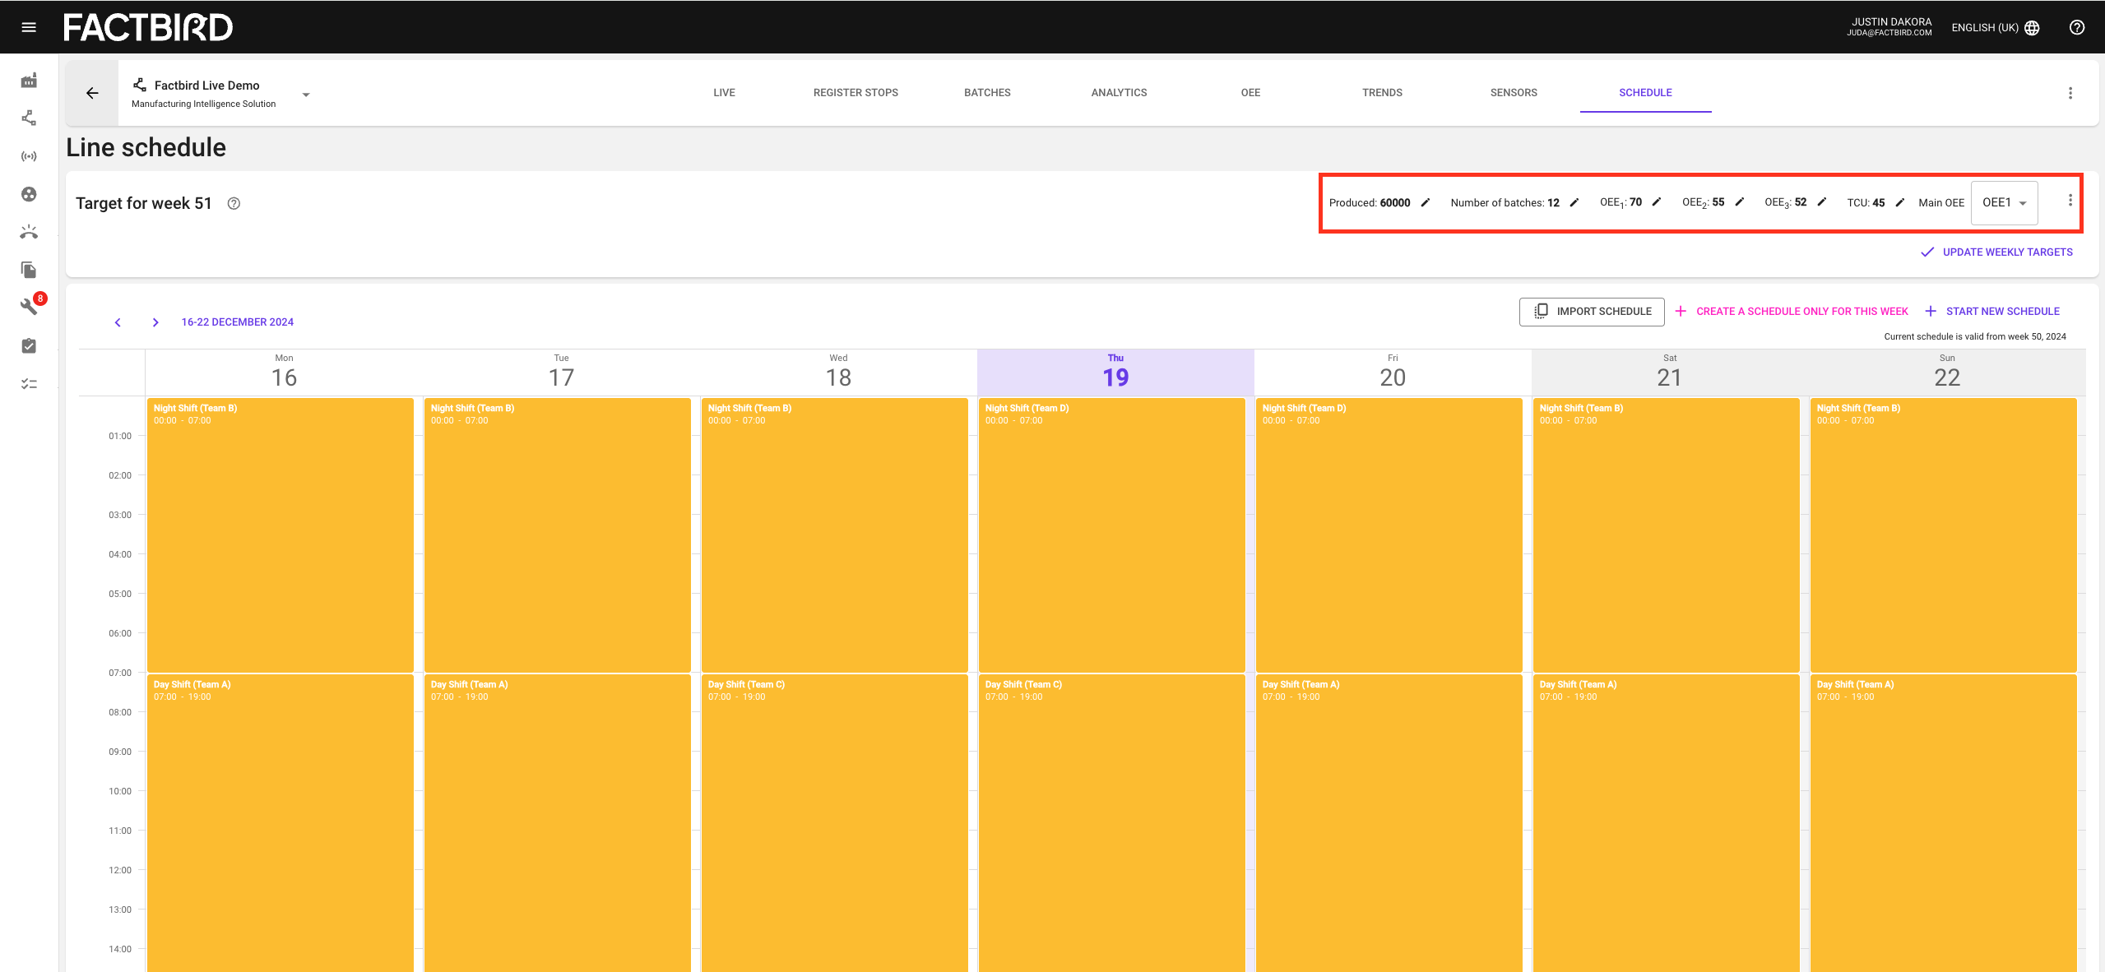Open the sensors signal sidebar icon

tap(29, 156)
